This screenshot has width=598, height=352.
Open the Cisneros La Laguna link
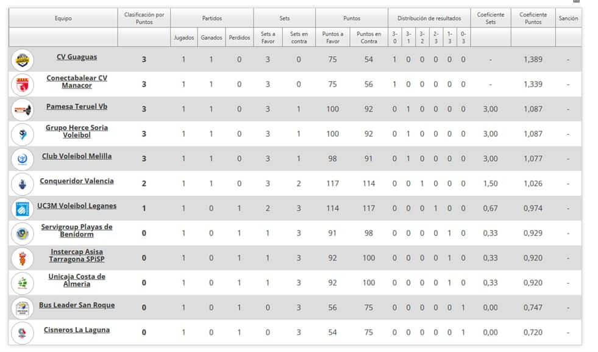tap(77, 330)
